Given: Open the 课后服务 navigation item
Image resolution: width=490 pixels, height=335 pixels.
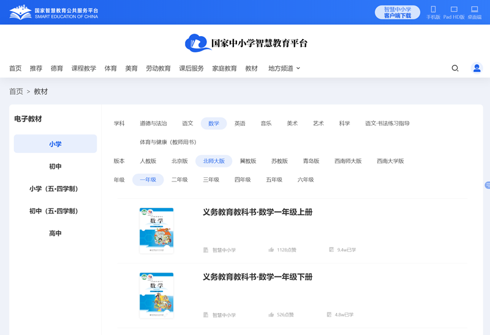Looking at the screenshot, I should point(191,68).
